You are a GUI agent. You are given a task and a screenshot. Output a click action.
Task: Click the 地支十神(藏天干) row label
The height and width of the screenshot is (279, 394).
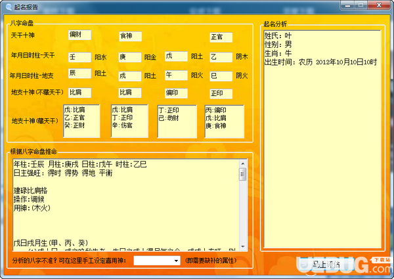pyautogui.click(x=35, y=121)
